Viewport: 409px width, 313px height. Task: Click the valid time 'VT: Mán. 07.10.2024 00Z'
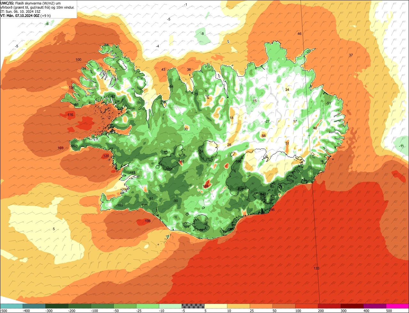pos(20,16)
